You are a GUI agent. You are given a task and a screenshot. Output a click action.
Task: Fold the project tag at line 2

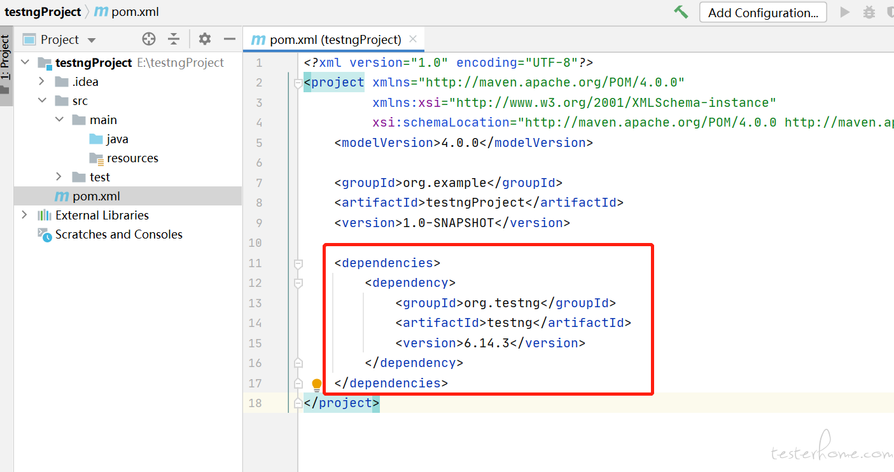pyautogui.click(x=298, y=83)
